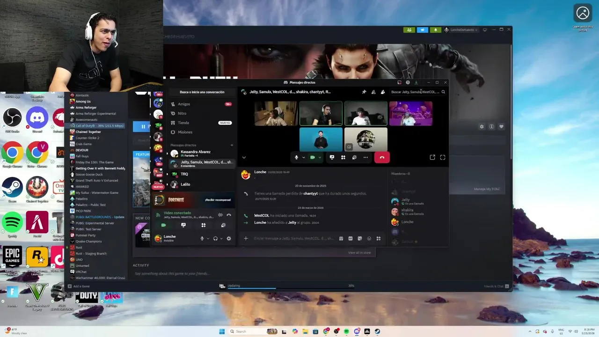The image size is (599, 337).
Task: Open Nitro in the Discord sidebar
Action: click(x=201, y=113)
